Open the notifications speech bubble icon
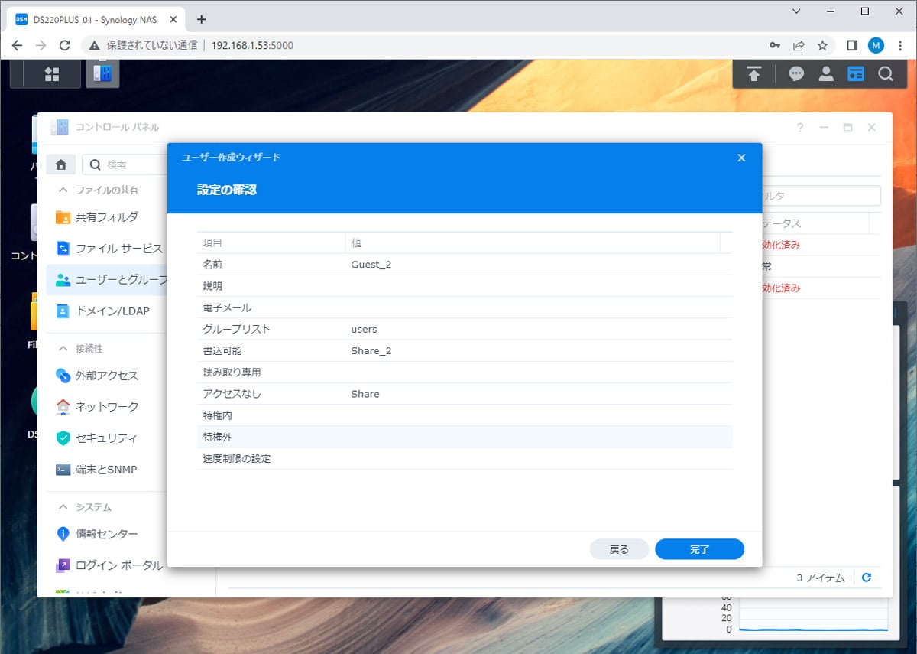This screenshot has width=917, height=654. [796, 74]
